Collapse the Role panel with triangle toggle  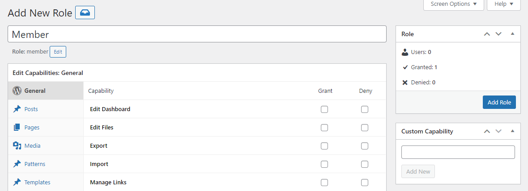[513, 34]
